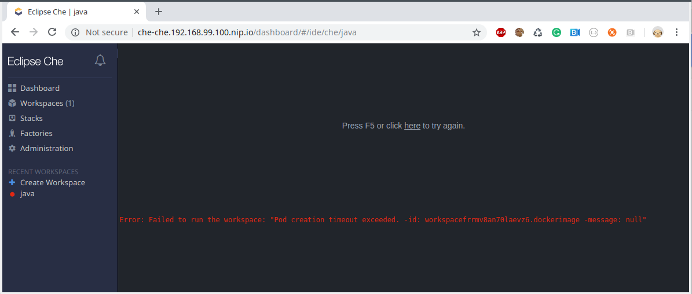The height and width of the screenshot is (294, 692).
Task: Open the notifications bell in Eclipse Che
Action: [100, 60]
